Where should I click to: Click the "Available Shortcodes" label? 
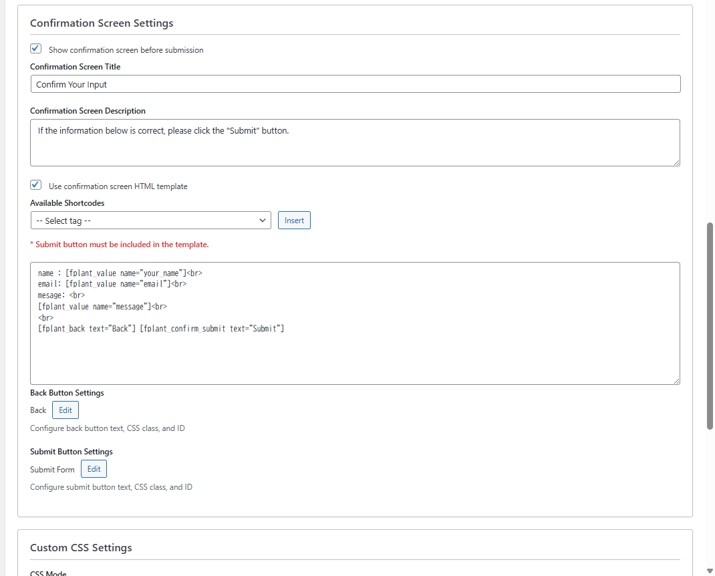click(x=67, y=203)
